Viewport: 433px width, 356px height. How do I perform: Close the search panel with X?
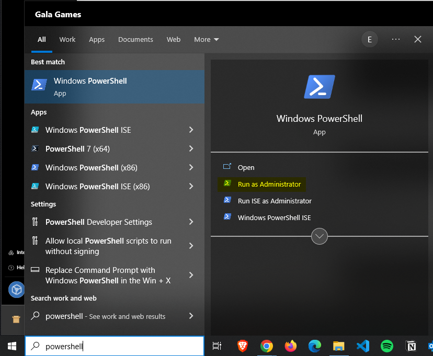[418, 39]
